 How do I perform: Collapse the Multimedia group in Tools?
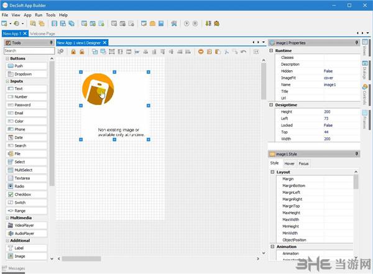[7, 218]
